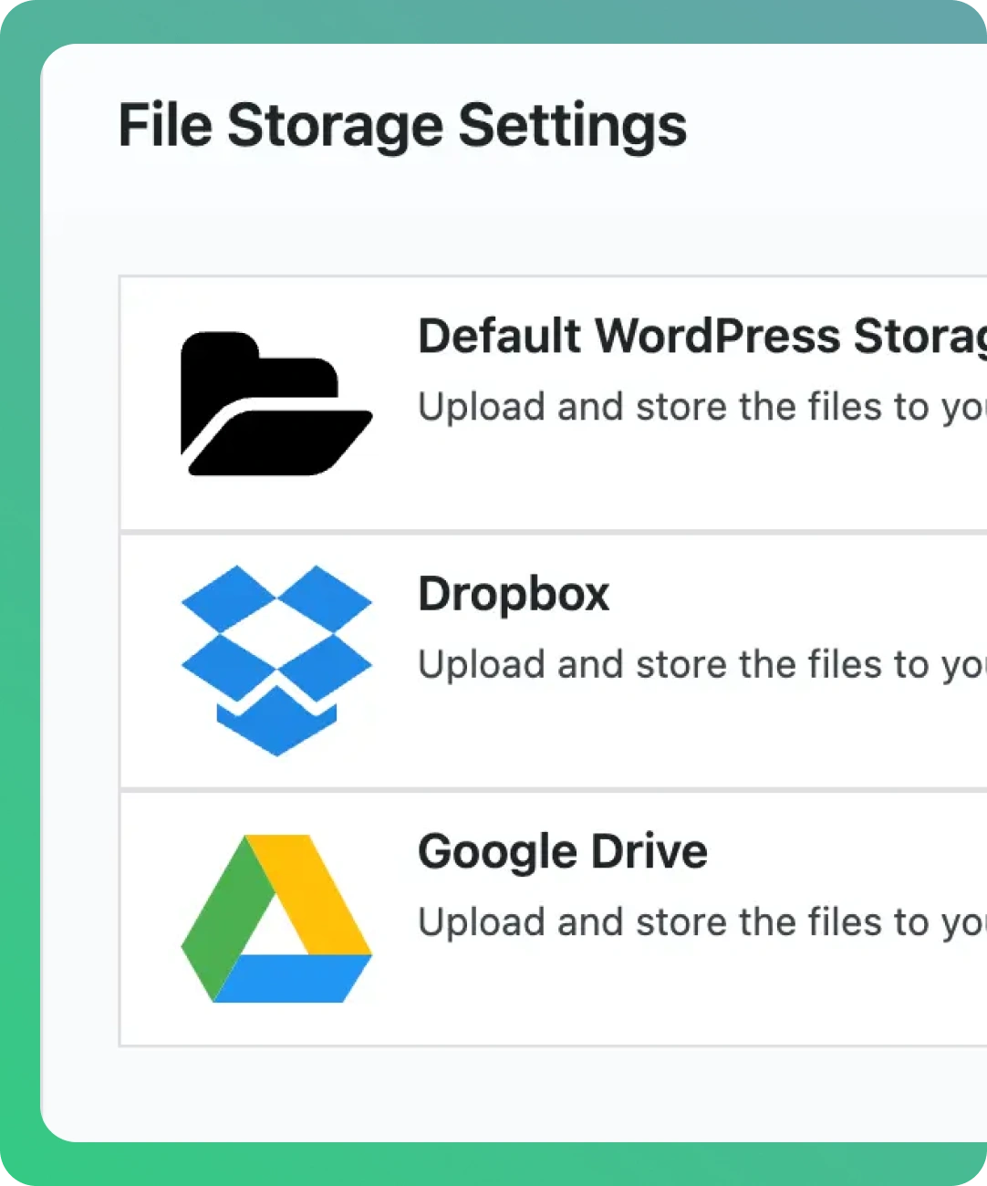Click the description under Default WordPress Storage
The width and height of the screenshot is (987, 1186).
click(x=702, y=407)
